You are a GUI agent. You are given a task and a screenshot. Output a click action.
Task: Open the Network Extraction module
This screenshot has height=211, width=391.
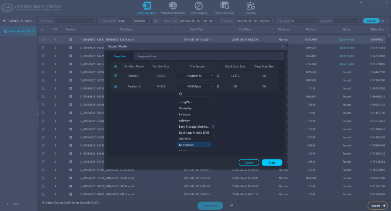[x=173, y=8]
